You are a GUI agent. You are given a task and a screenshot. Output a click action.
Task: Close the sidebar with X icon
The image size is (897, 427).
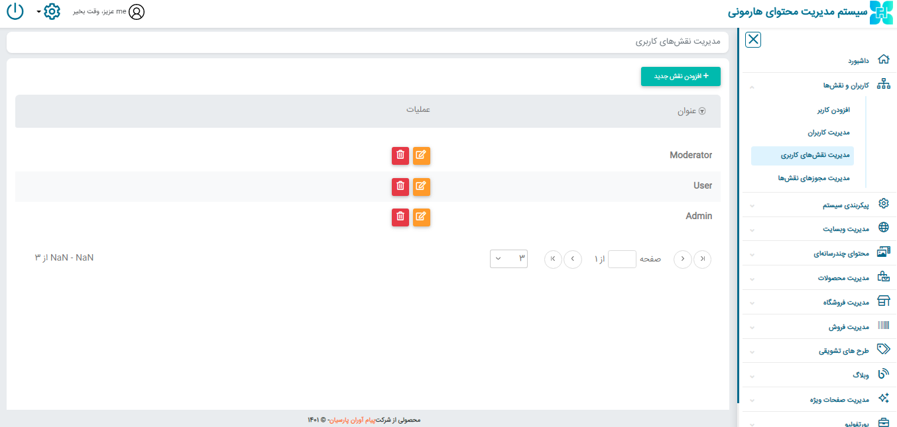[x=753, y=40]
